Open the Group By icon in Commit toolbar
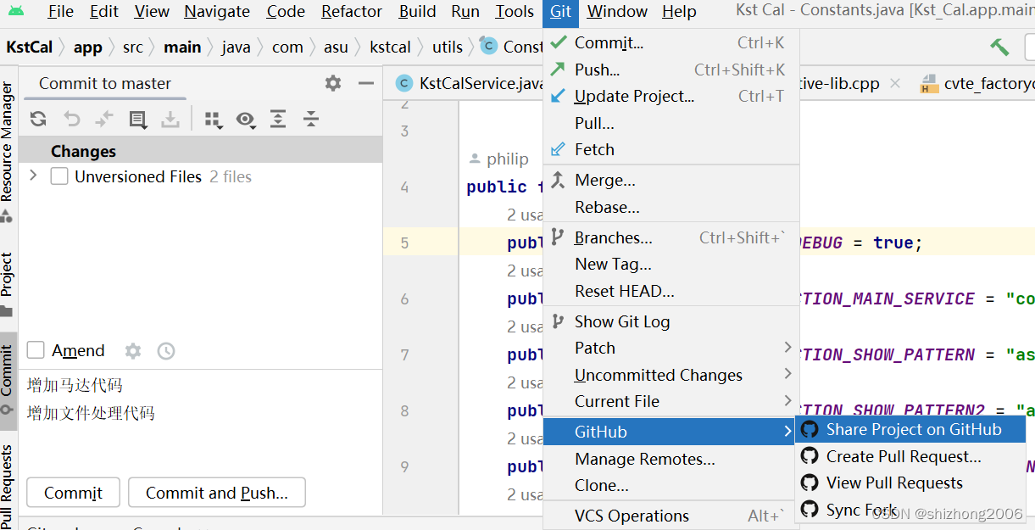Viewport: 1035px width, 530px height. pyautogui.click(x=214, y=120)
